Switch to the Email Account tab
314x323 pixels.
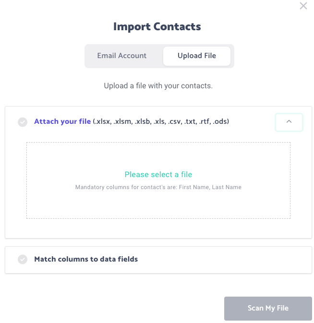tap(122, 56)
